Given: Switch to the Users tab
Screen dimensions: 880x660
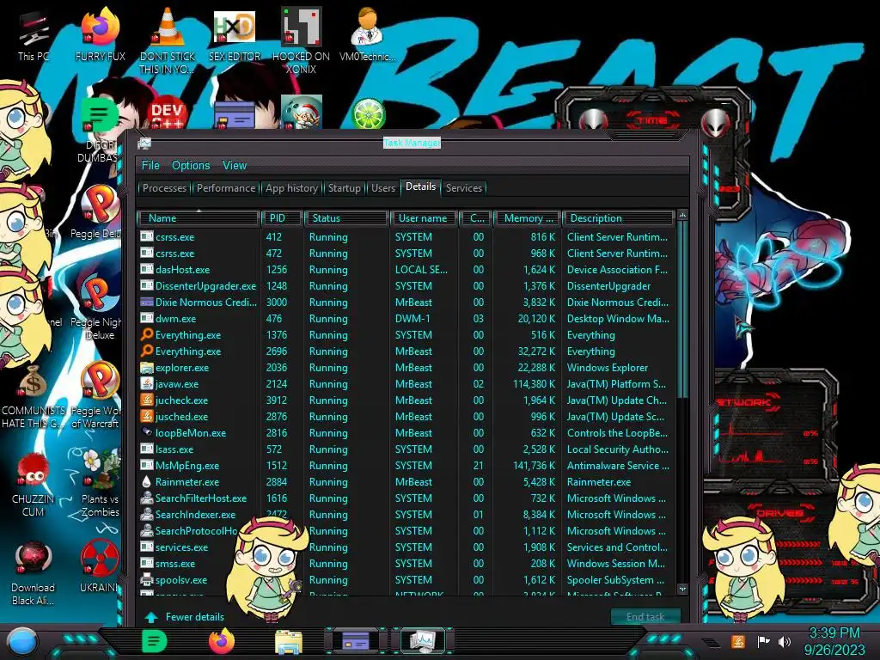Looking at the screenshot, I should [x=382, y=188].
